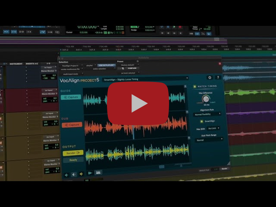The width and height of the screenshot is (276, 207).
Task: Open the playlist dropdown in Selection
Action: click(91, 66)
